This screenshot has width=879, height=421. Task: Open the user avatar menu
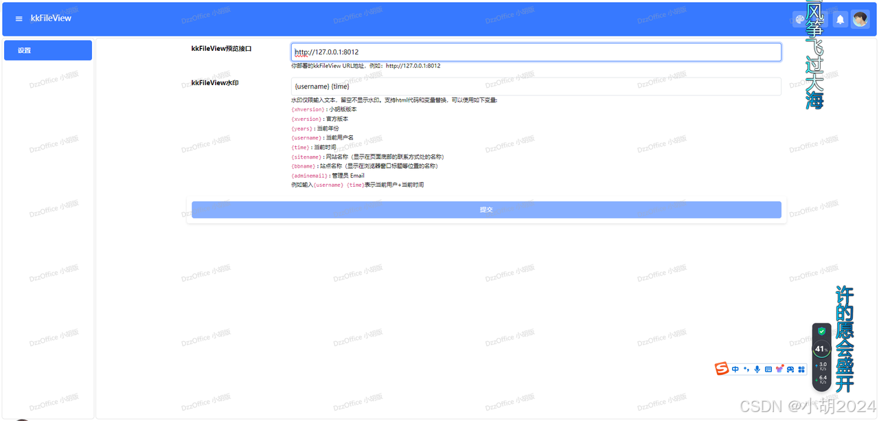[860, 19]
